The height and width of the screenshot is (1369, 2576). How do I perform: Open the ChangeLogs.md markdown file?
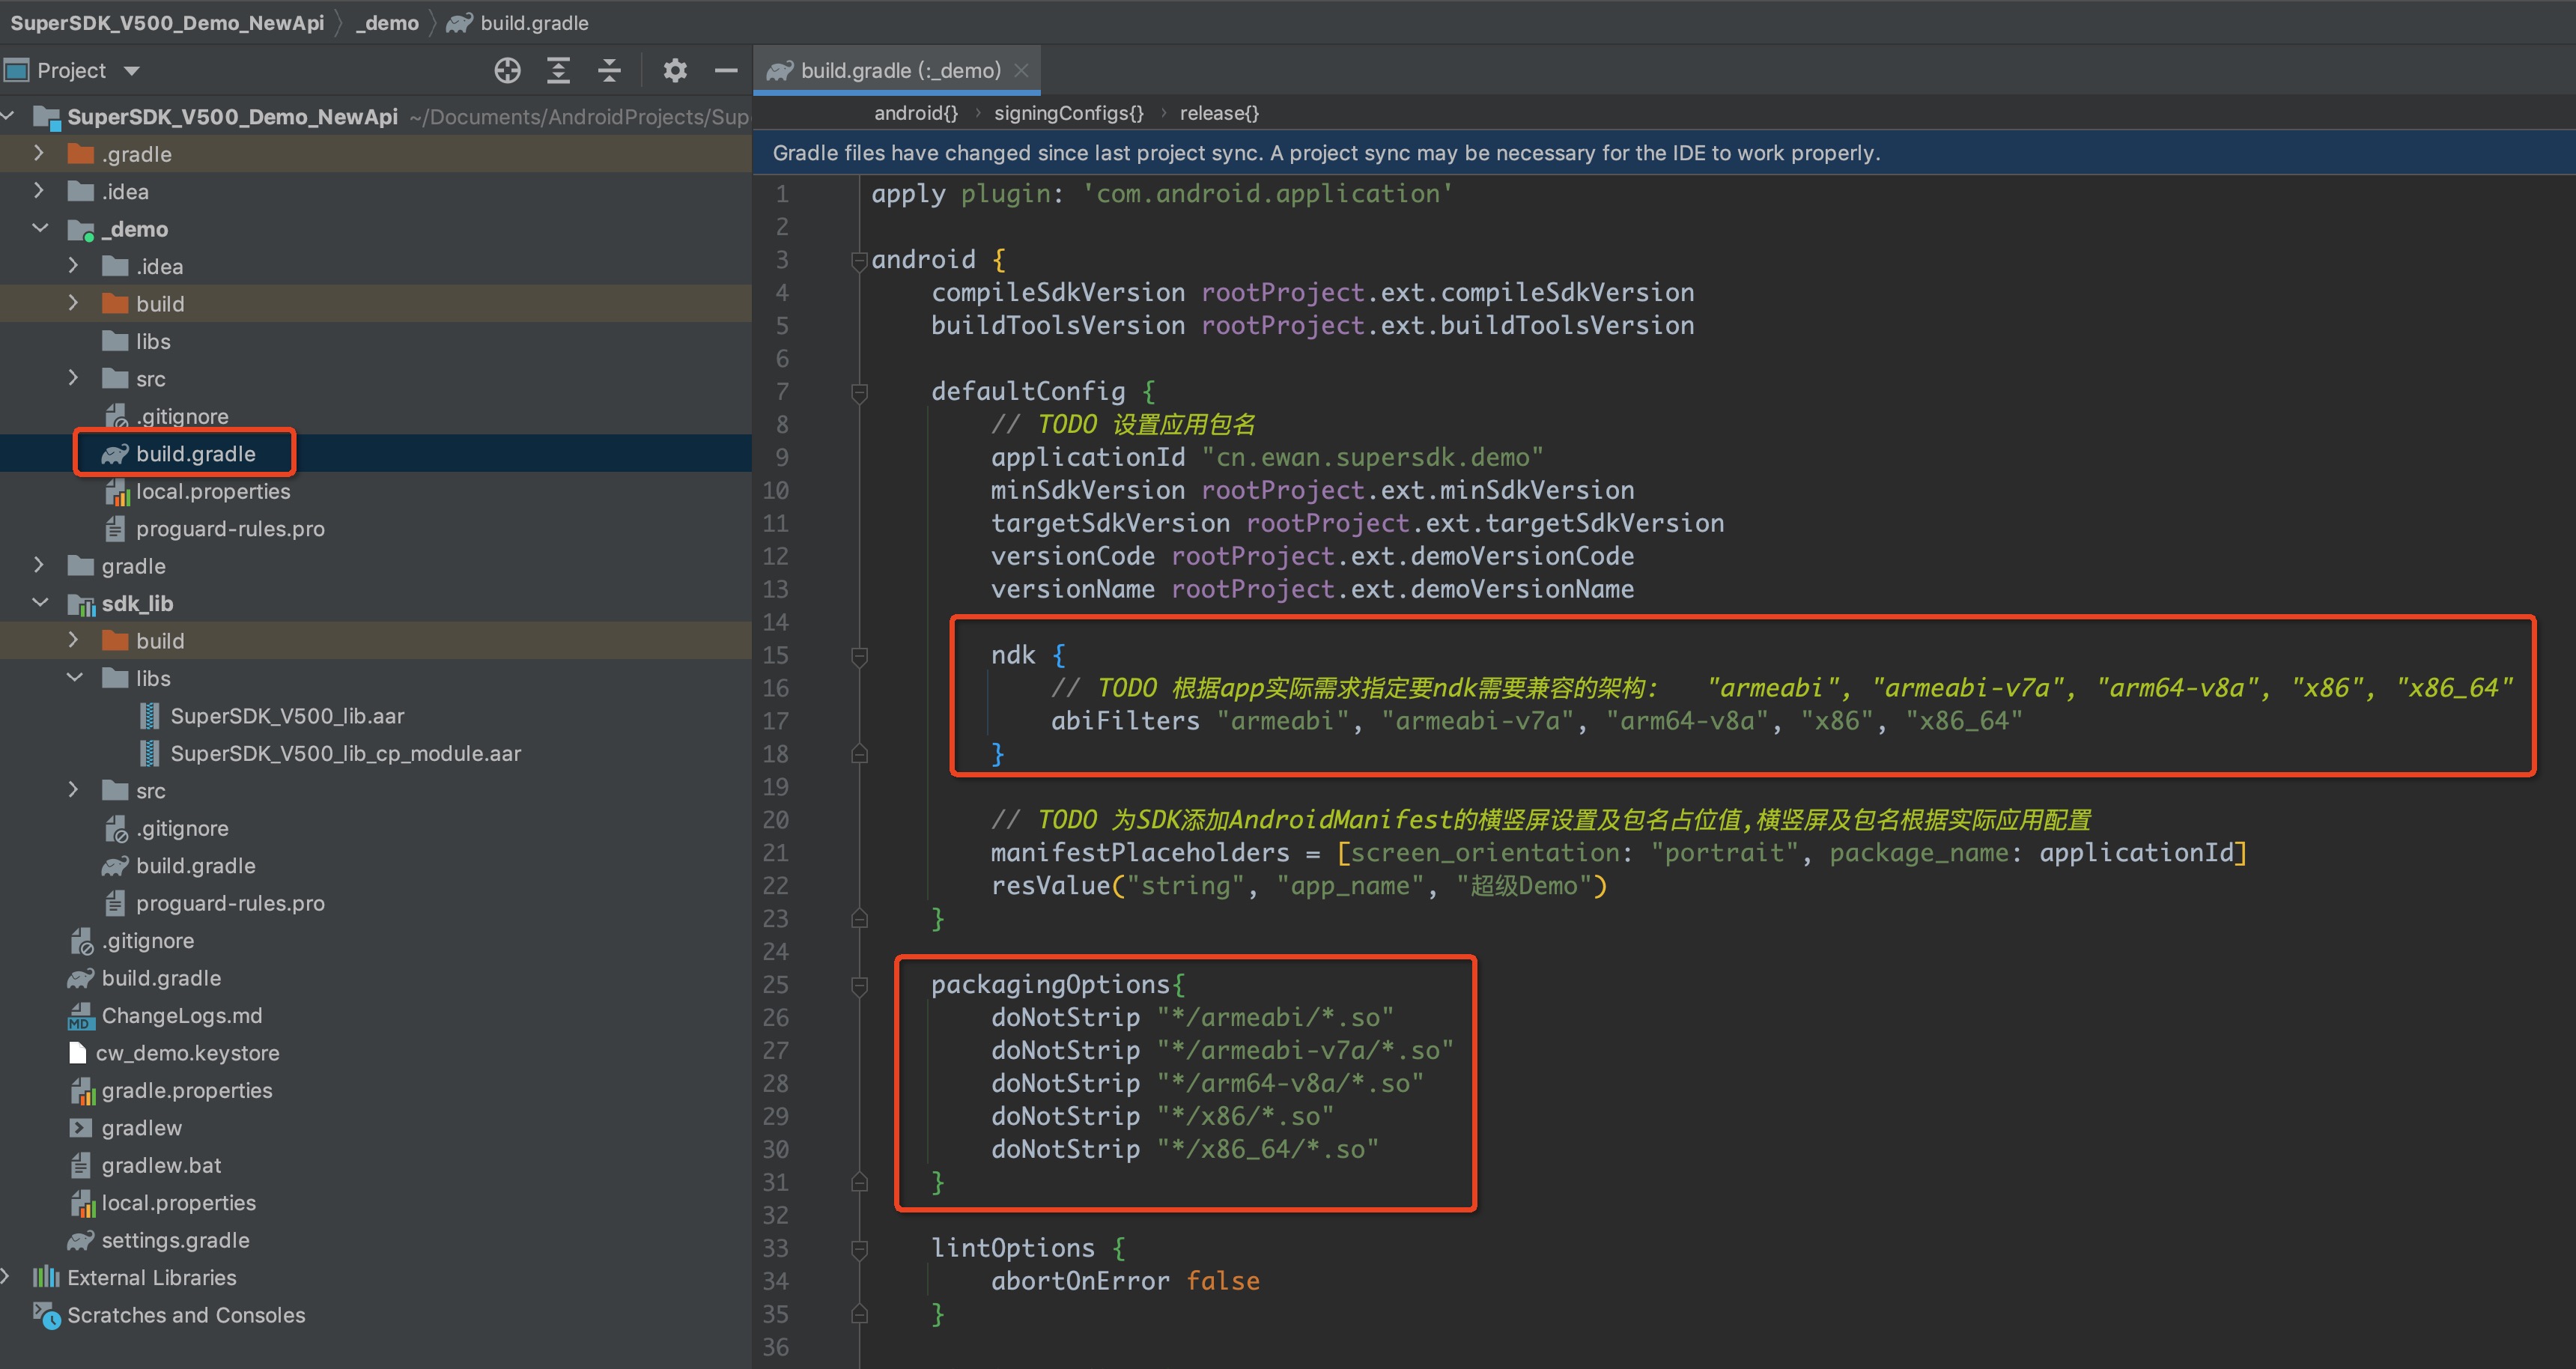tap(181, 1015)
